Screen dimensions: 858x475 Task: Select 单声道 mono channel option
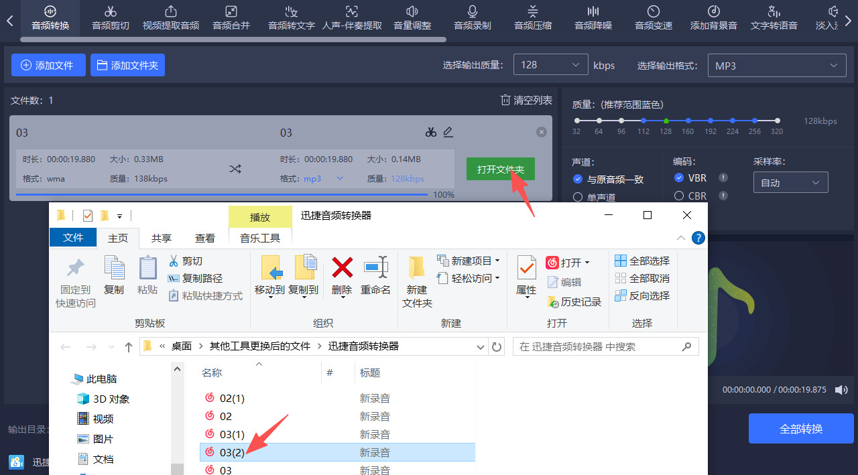(x=577, y=196)
